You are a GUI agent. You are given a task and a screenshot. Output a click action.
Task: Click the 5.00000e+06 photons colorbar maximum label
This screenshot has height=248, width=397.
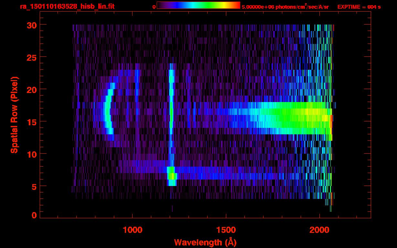click(285, 7)
